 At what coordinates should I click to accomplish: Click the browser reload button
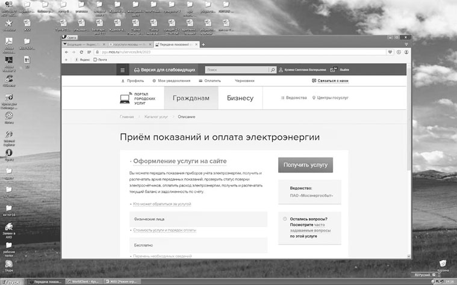coord(81,52)
